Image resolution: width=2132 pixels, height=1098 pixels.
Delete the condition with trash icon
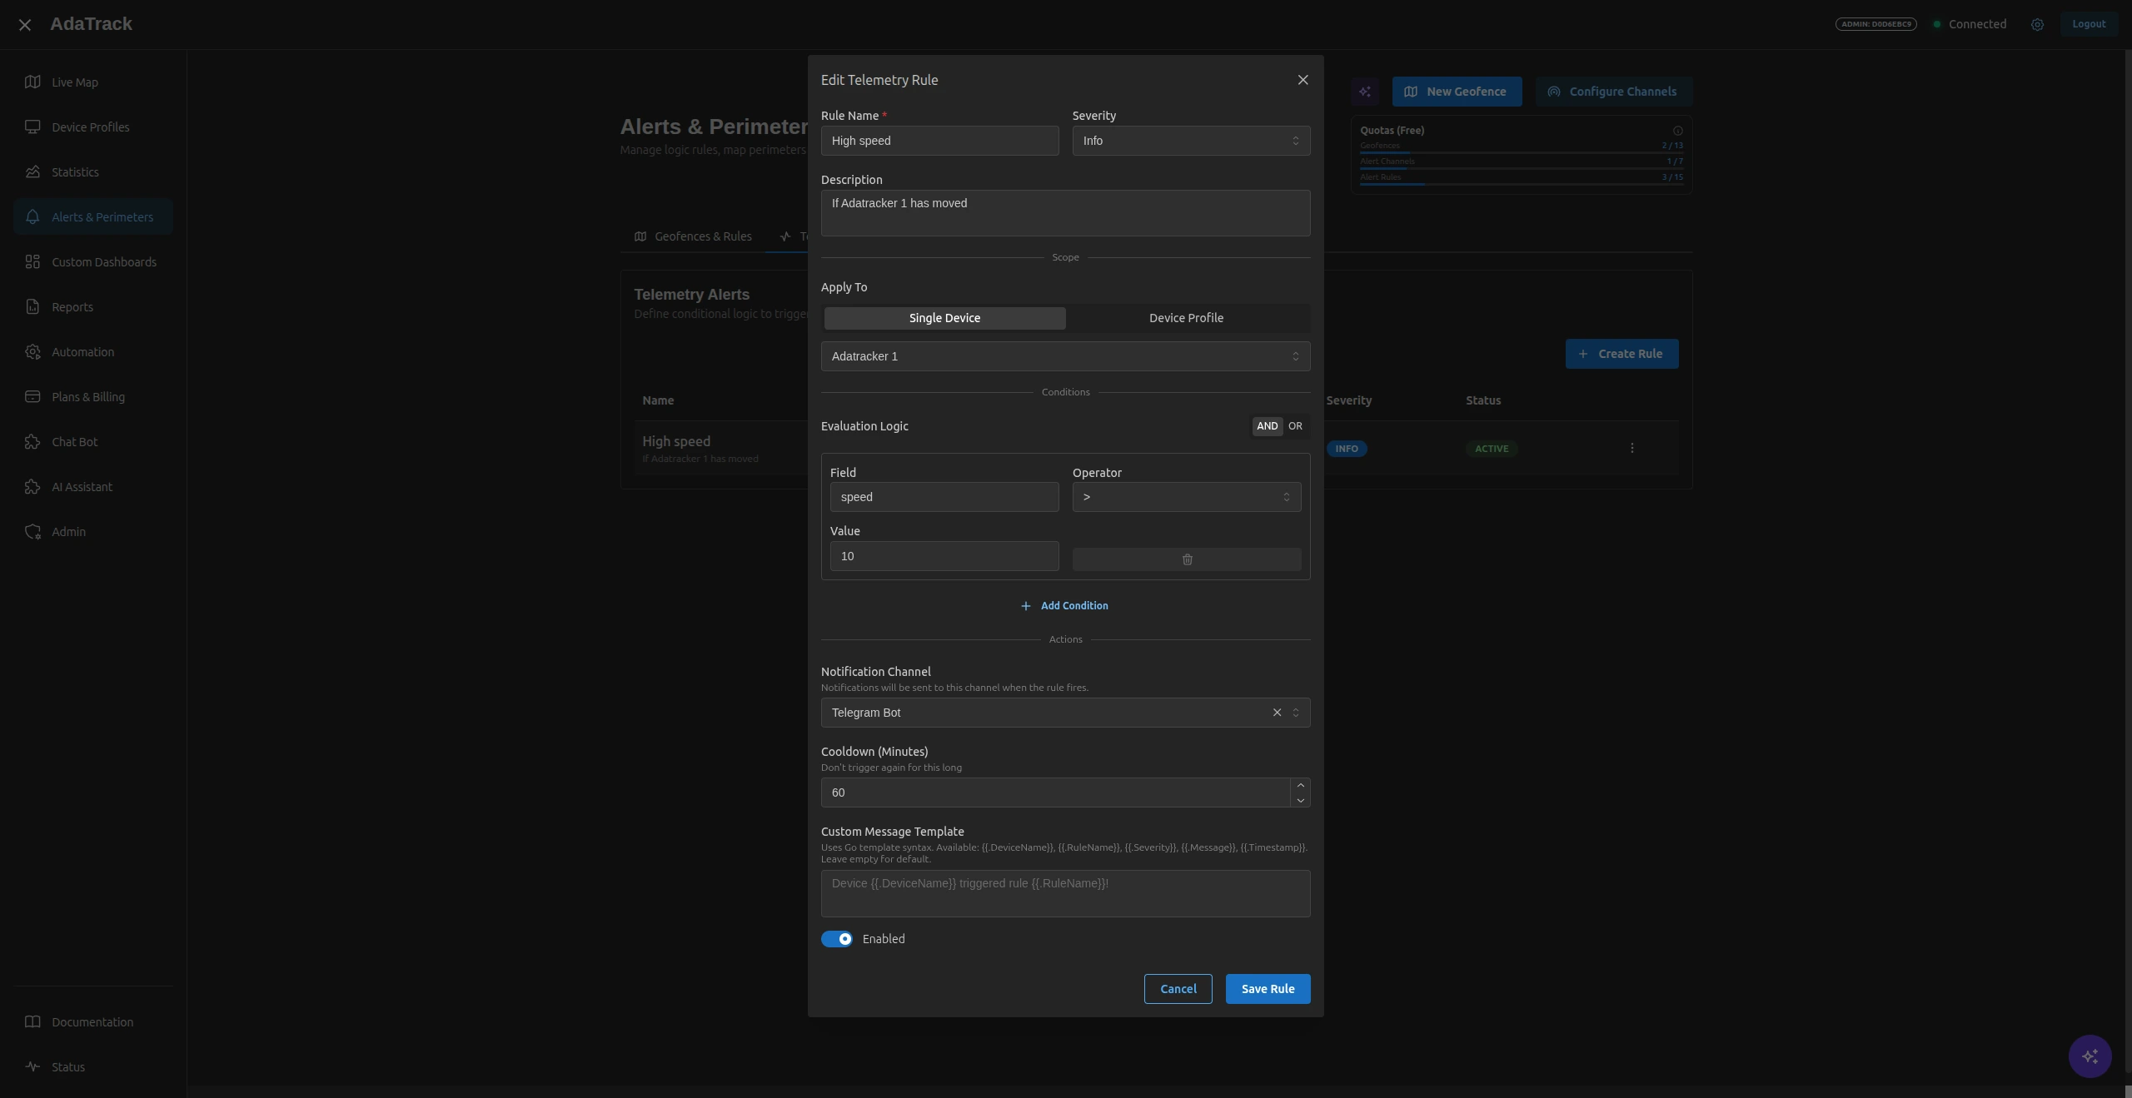coord(1187,559)
